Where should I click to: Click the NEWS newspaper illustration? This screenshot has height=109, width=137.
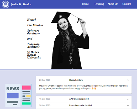(19, 96)
